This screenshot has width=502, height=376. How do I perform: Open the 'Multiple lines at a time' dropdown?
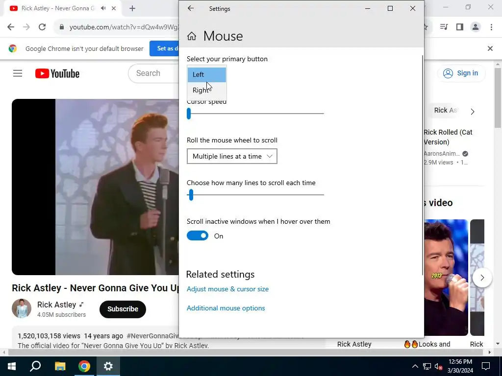point(232,156)
